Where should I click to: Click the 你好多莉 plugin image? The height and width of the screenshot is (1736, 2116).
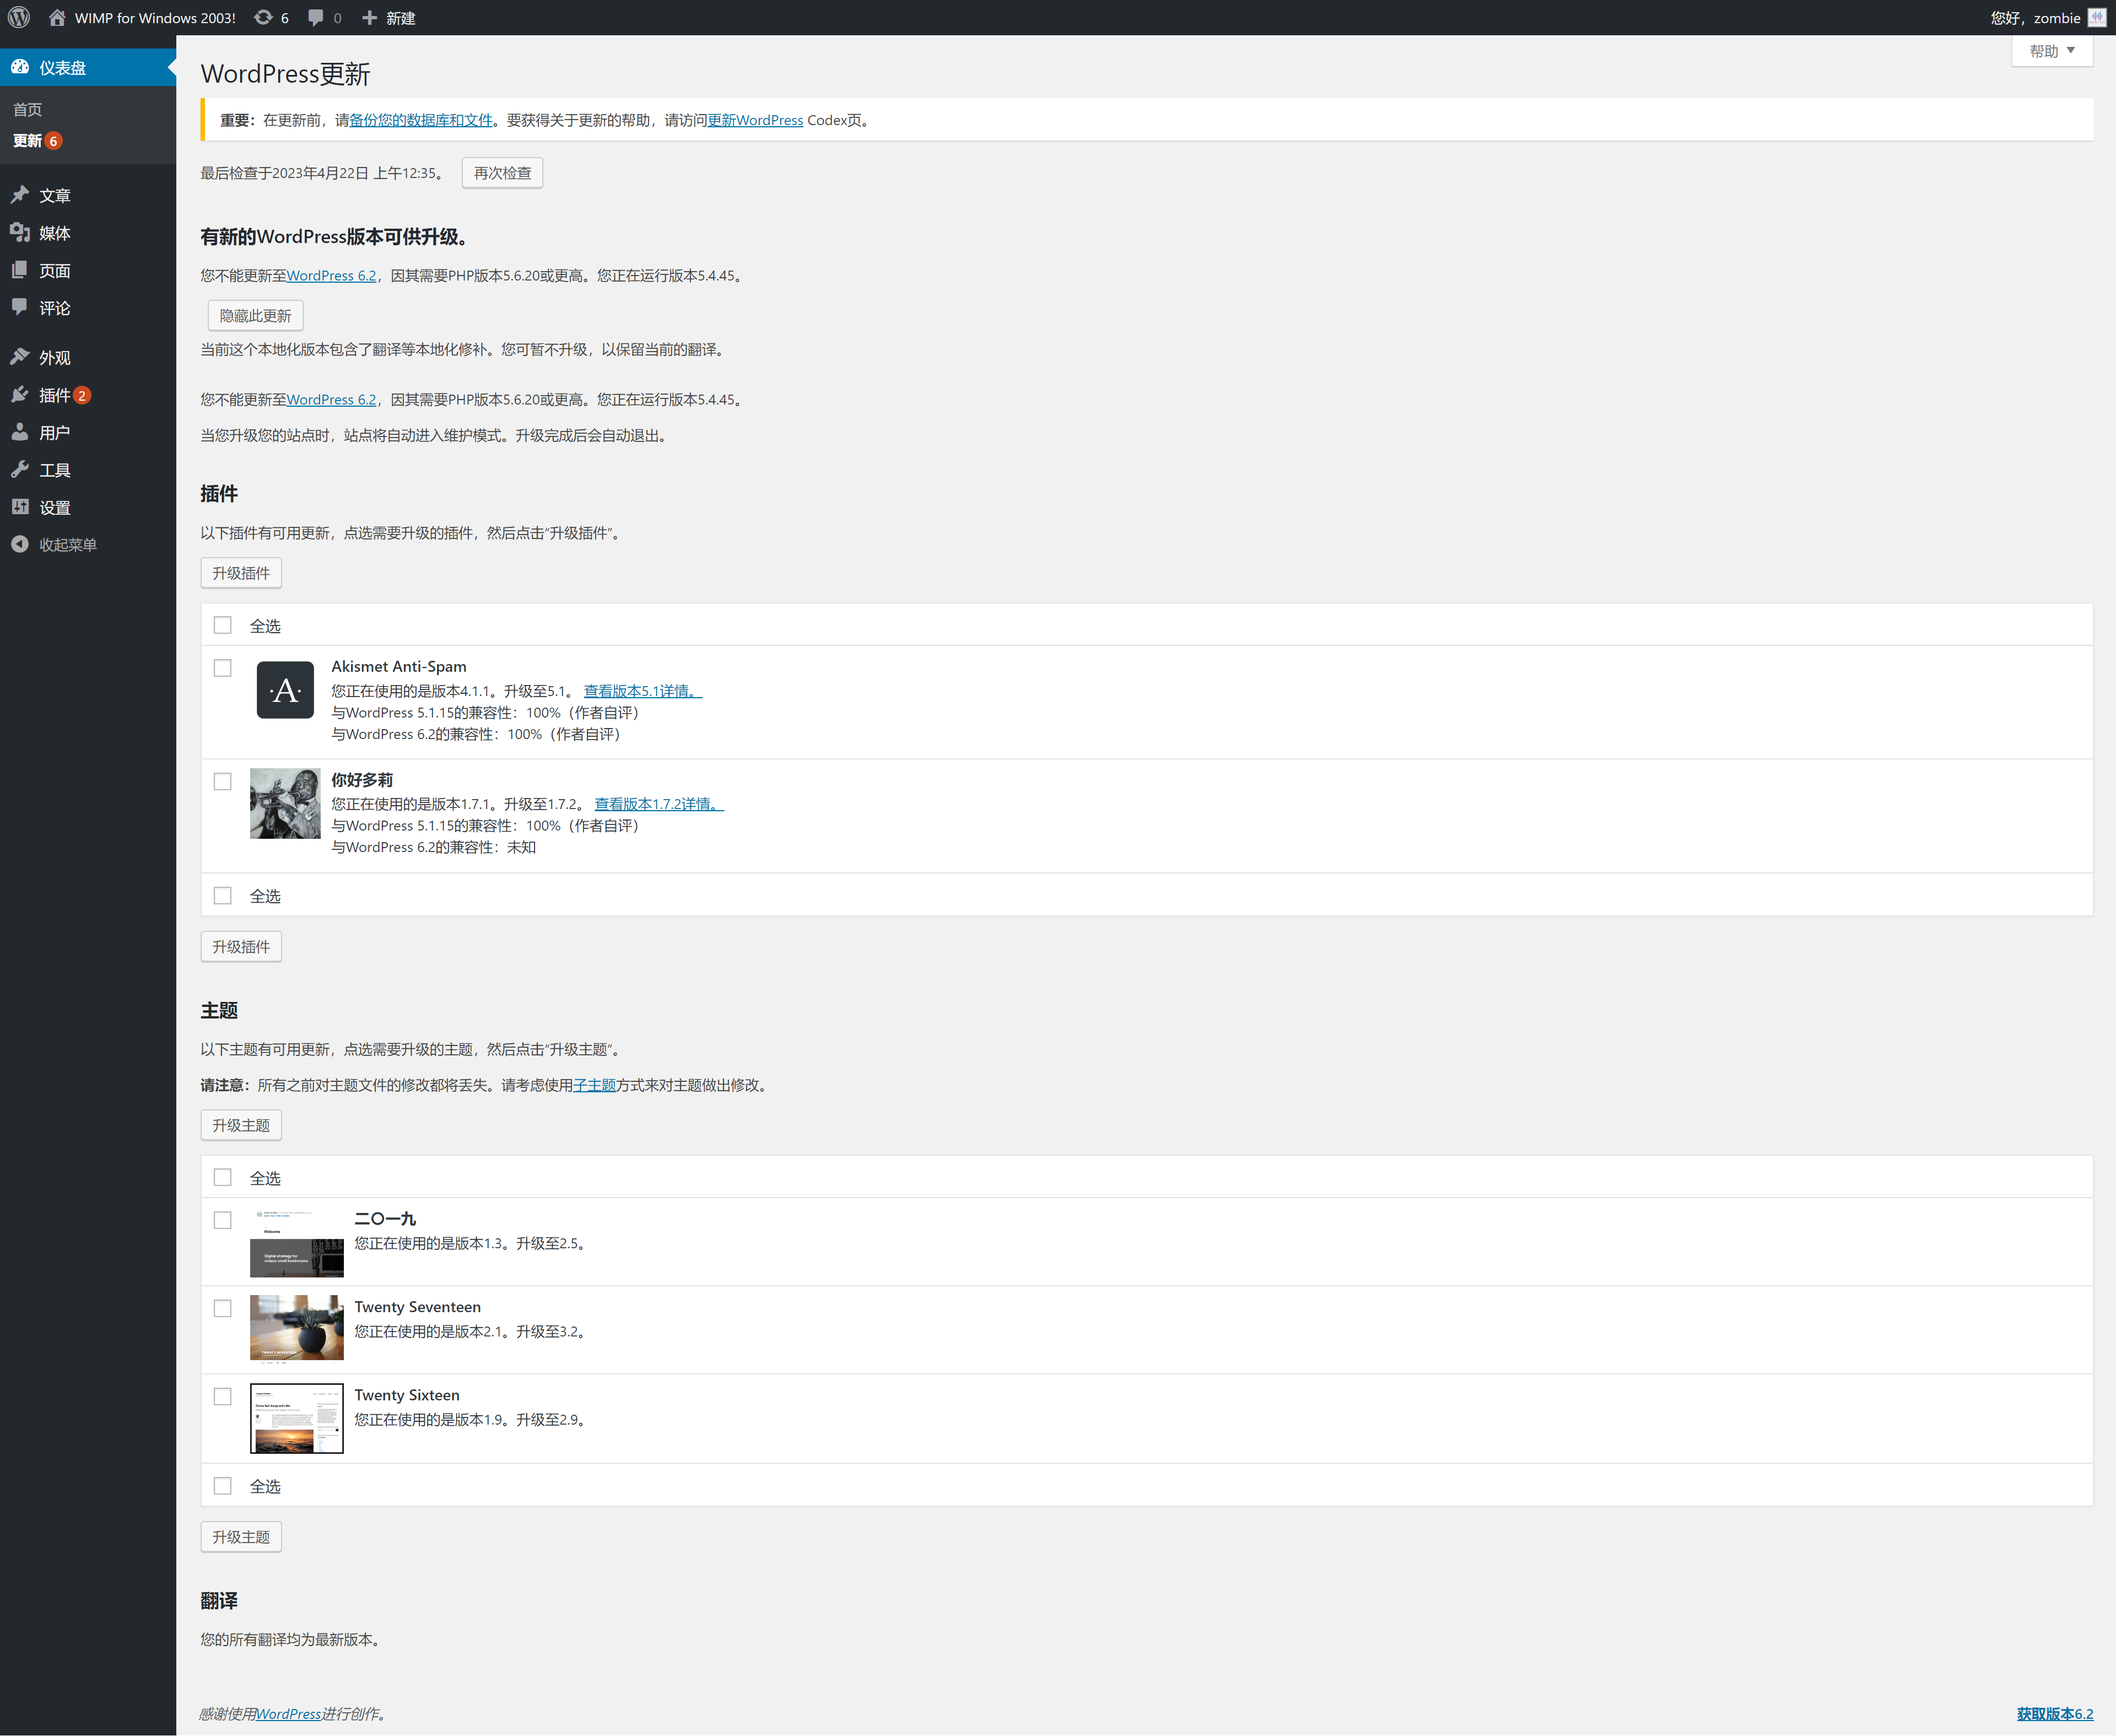(285, 803)
